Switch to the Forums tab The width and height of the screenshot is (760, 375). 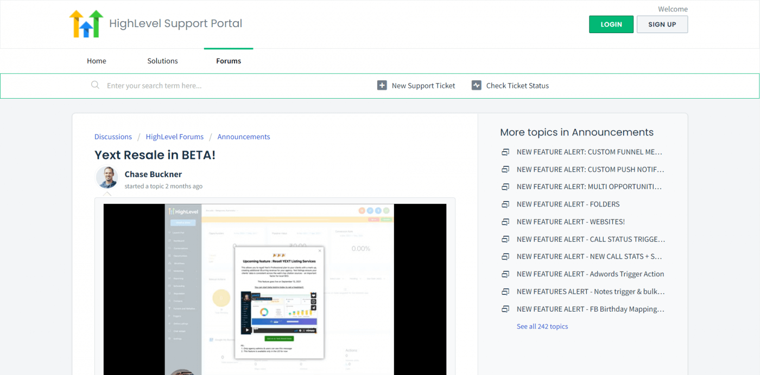tap(229, 61)
